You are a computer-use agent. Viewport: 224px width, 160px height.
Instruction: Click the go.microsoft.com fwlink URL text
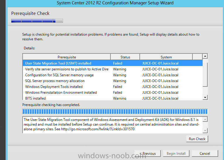(98, 129)
